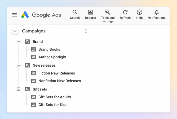This screenshot has height=119, width=177.
Task: Open the Campaigns three-dot options menu
Action: point(86,31)
